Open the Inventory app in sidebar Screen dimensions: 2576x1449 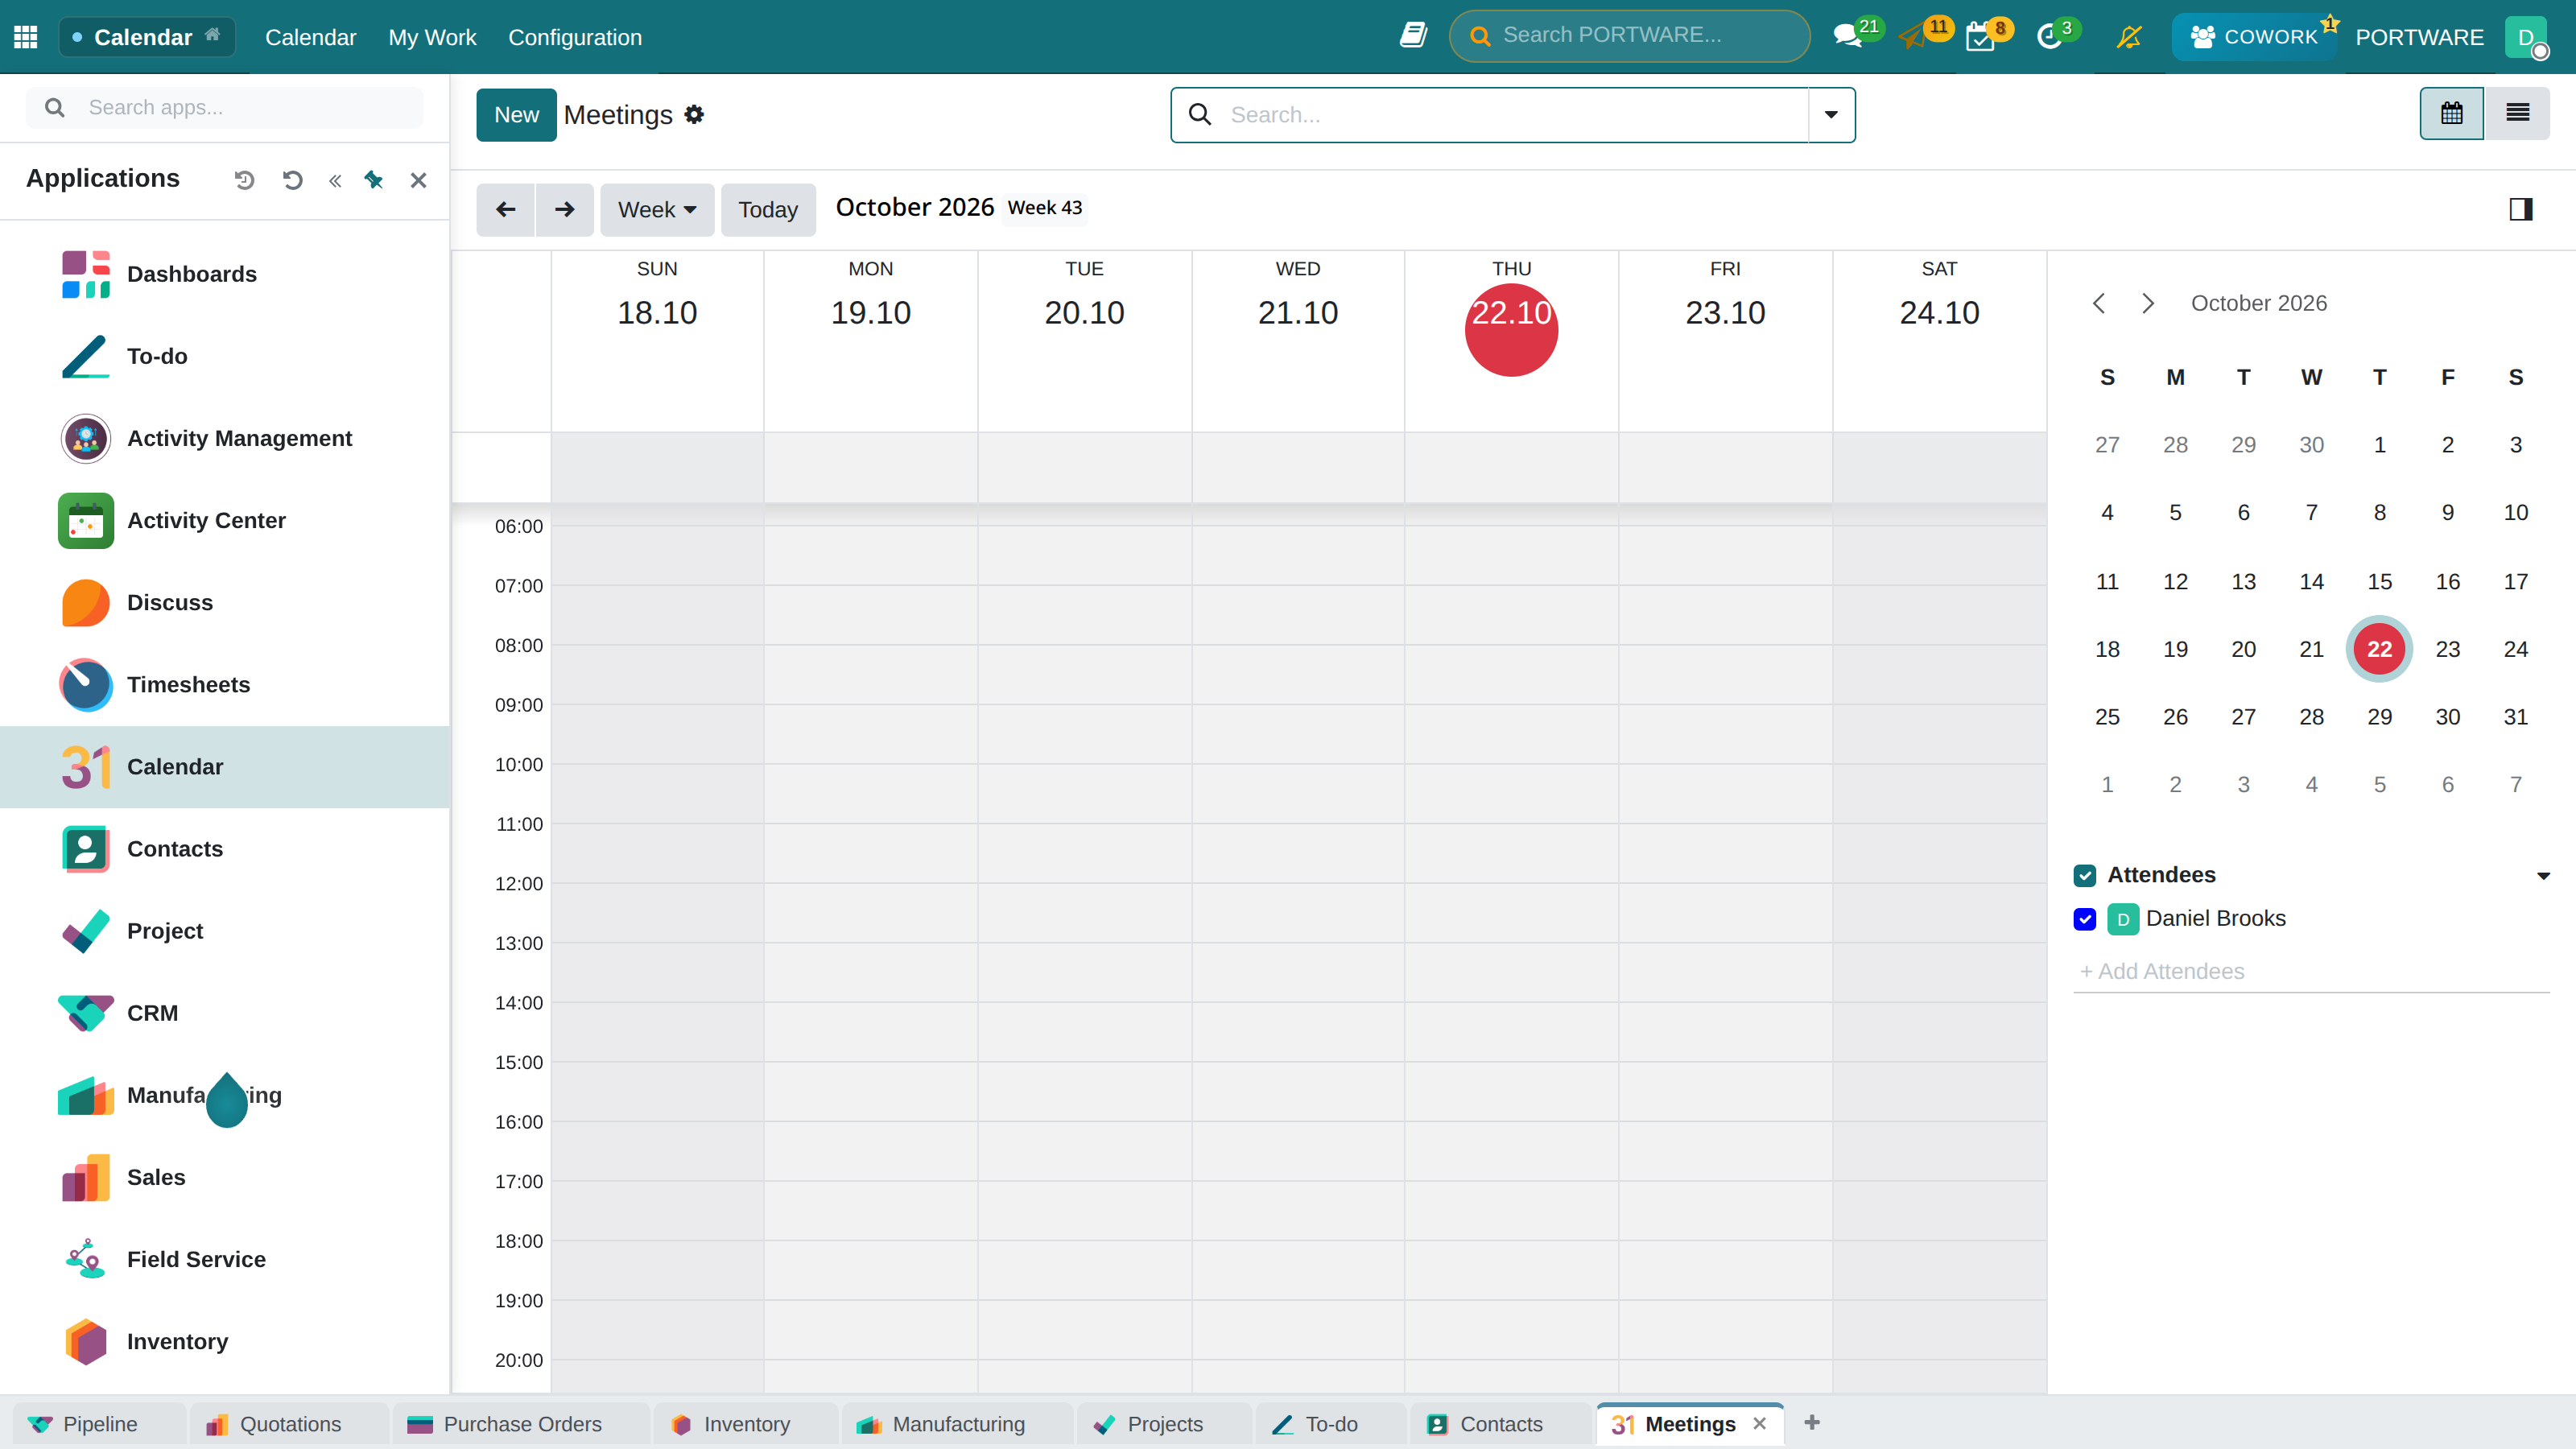point(225,1341)
